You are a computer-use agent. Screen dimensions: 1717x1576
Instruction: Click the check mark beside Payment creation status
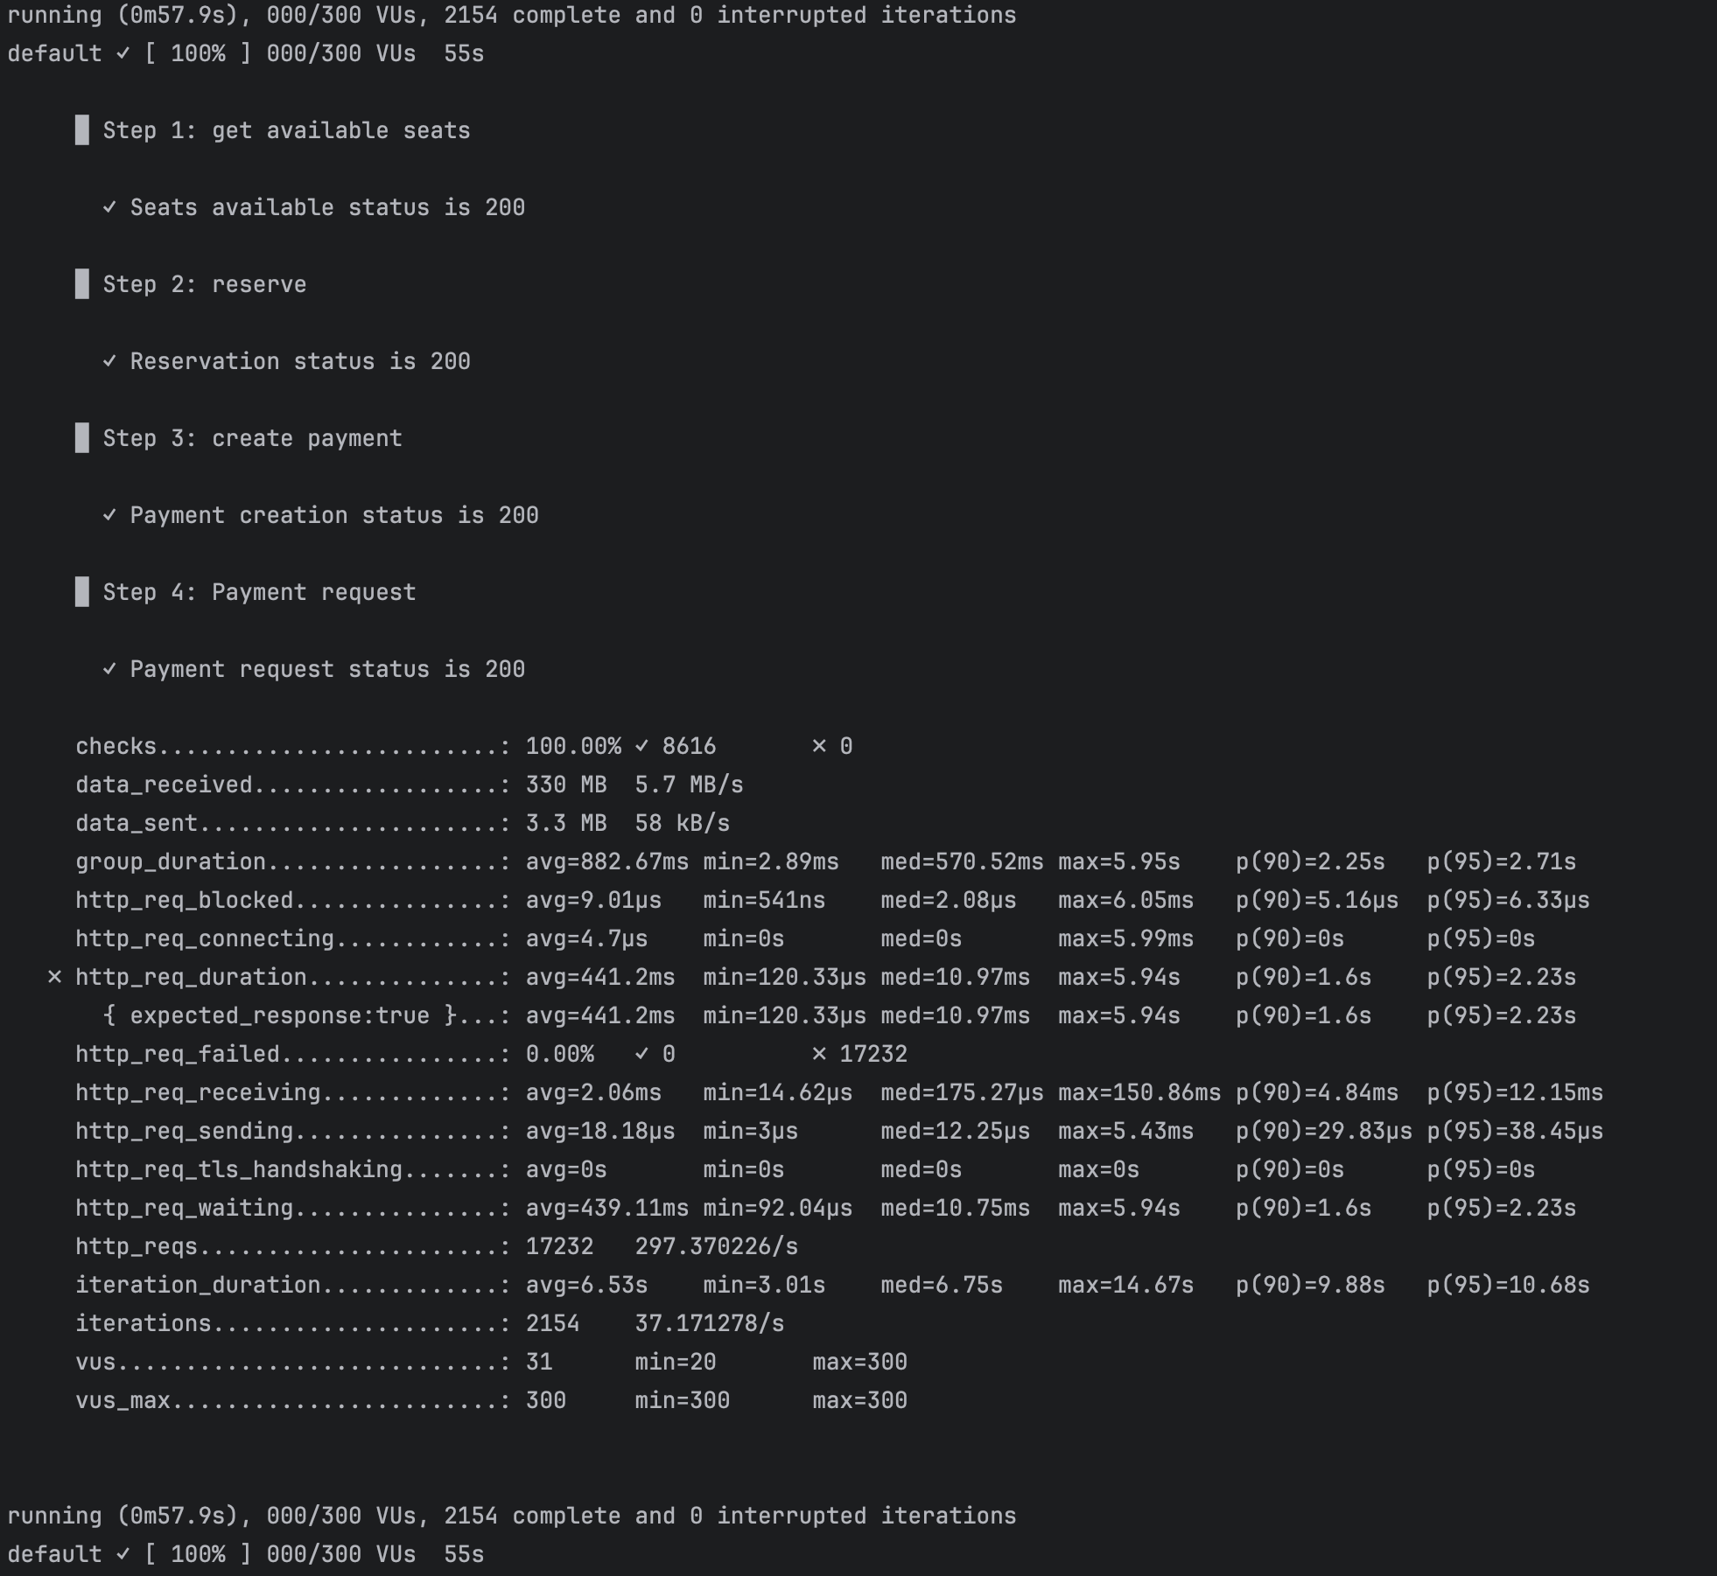point(109,515)
